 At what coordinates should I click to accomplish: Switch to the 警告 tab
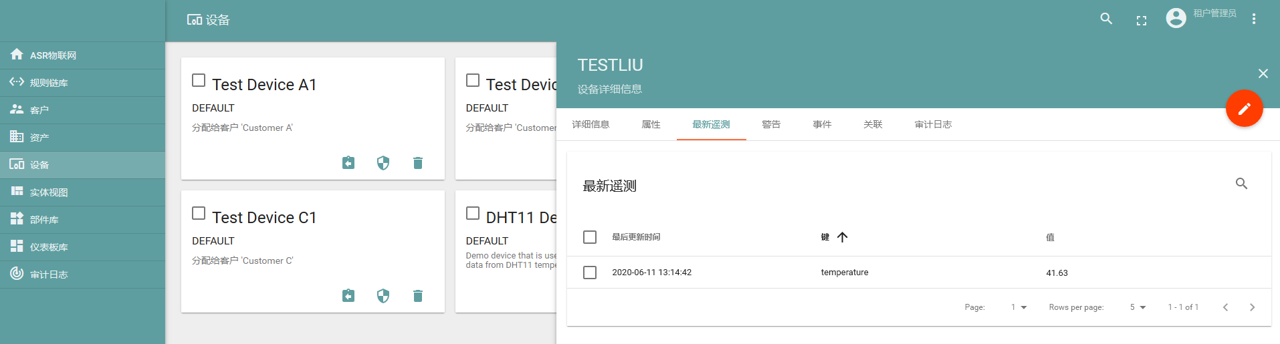pos(771,124)
